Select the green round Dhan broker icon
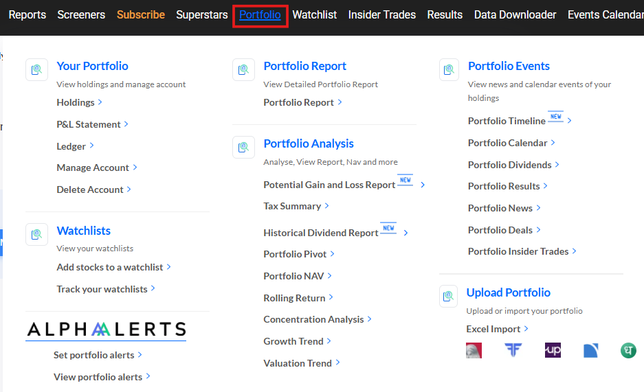This screenshot has height=392, width=644. click(628, 351)
